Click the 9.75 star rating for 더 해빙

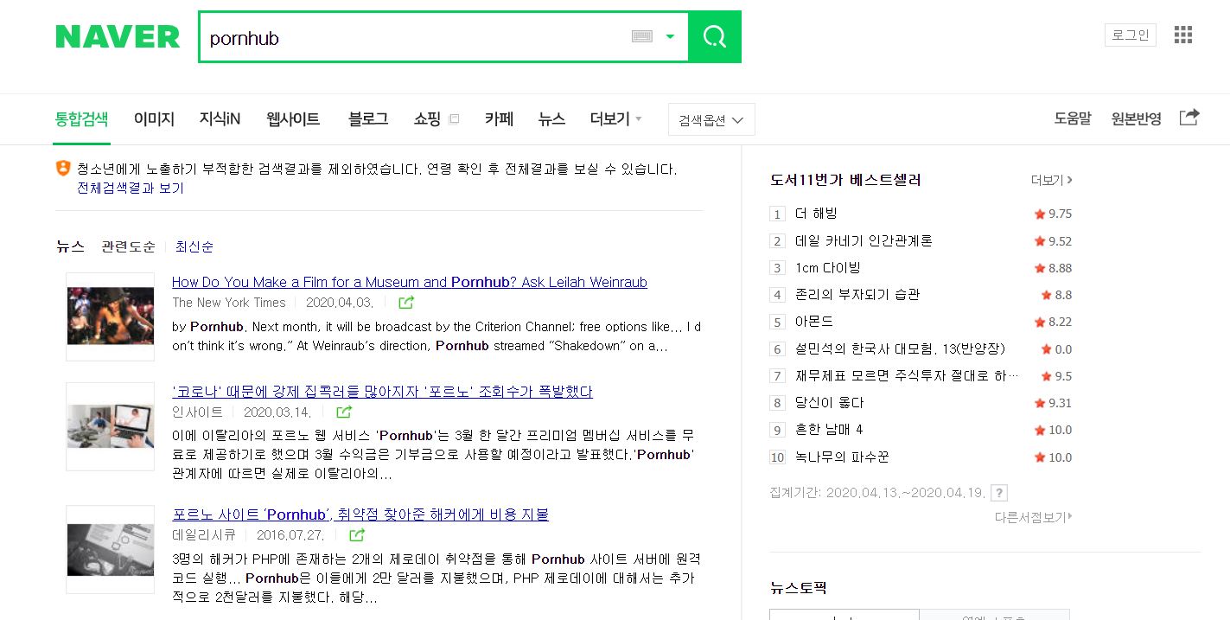[1053, 214]
